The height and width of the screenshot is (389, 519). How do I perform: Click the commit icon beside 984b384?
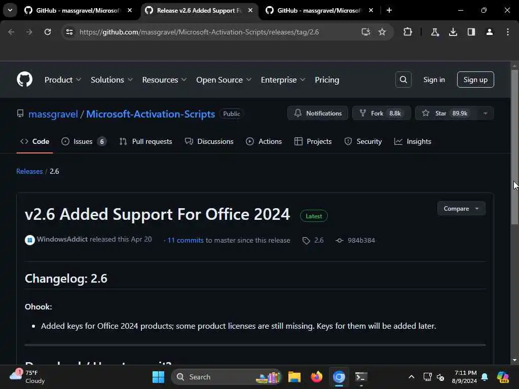click(339, 241)
